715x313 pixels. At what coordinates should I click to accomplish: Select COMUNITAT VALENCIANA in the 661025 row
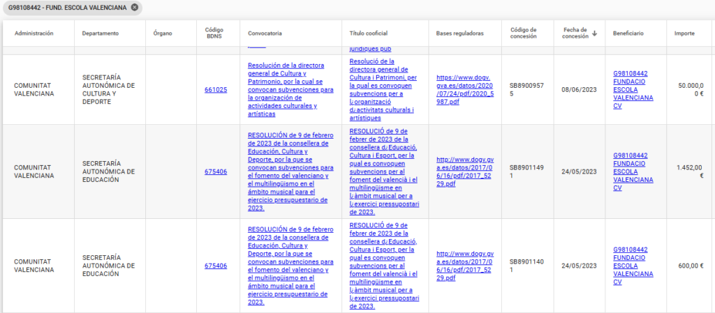34,90
